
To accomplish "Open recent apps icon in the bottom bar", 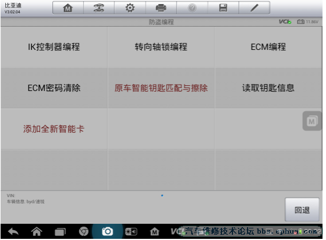I will pyautogui.click(x=60, y=232).
